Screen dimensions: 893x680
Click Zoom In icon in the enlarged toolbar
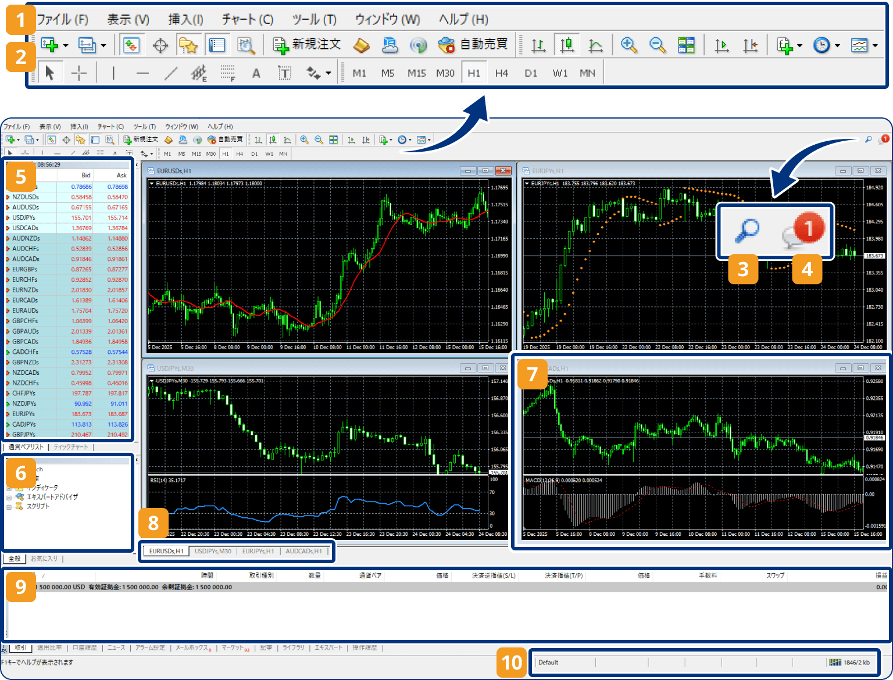[x=628, y=45]
